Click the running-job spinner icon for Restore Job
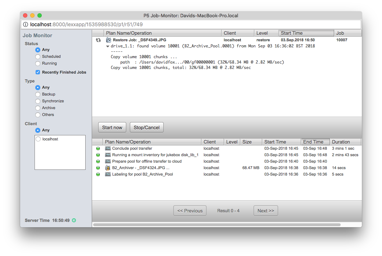The image size is (382, 256). pos(98,40)
